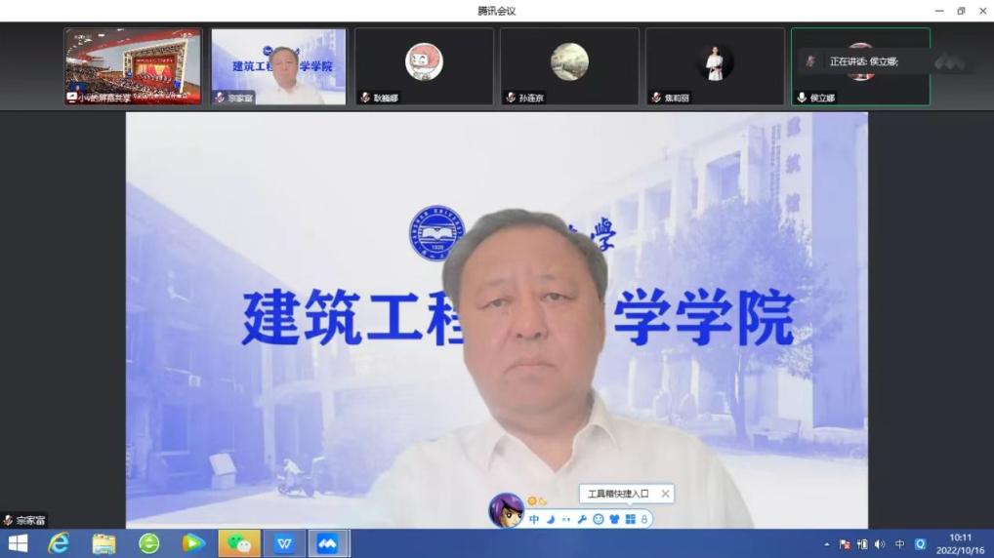Toggle Chinese punctuation on the input bar

tap(565, 520)
